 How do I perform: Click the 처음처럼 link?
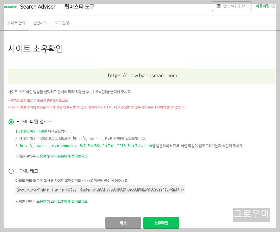click(263, 6)
